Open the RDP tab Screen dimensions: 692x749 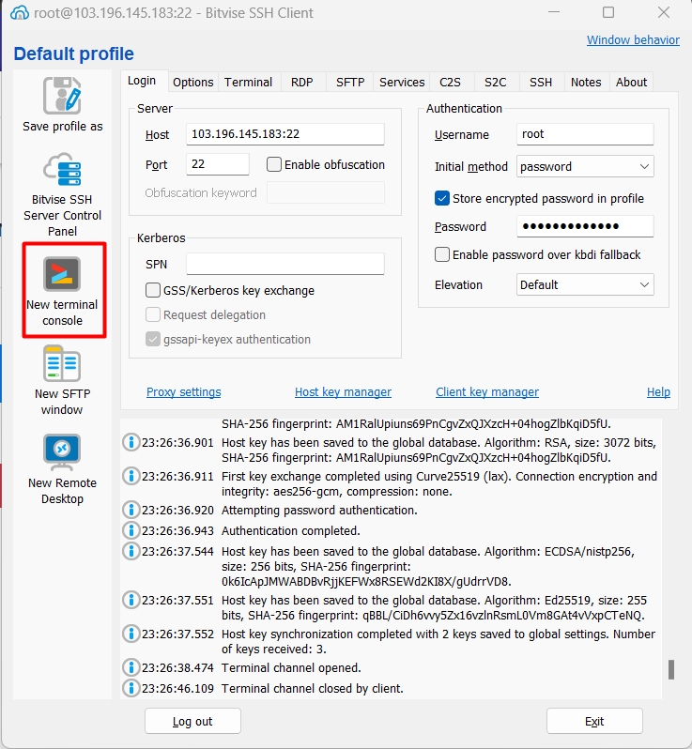pyautogui.click(x=302, y=83)
